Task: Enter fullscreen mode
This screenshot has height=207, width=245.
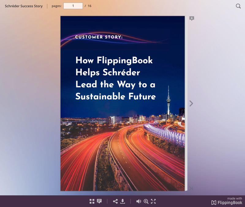Action: click(x=153, y=201)
